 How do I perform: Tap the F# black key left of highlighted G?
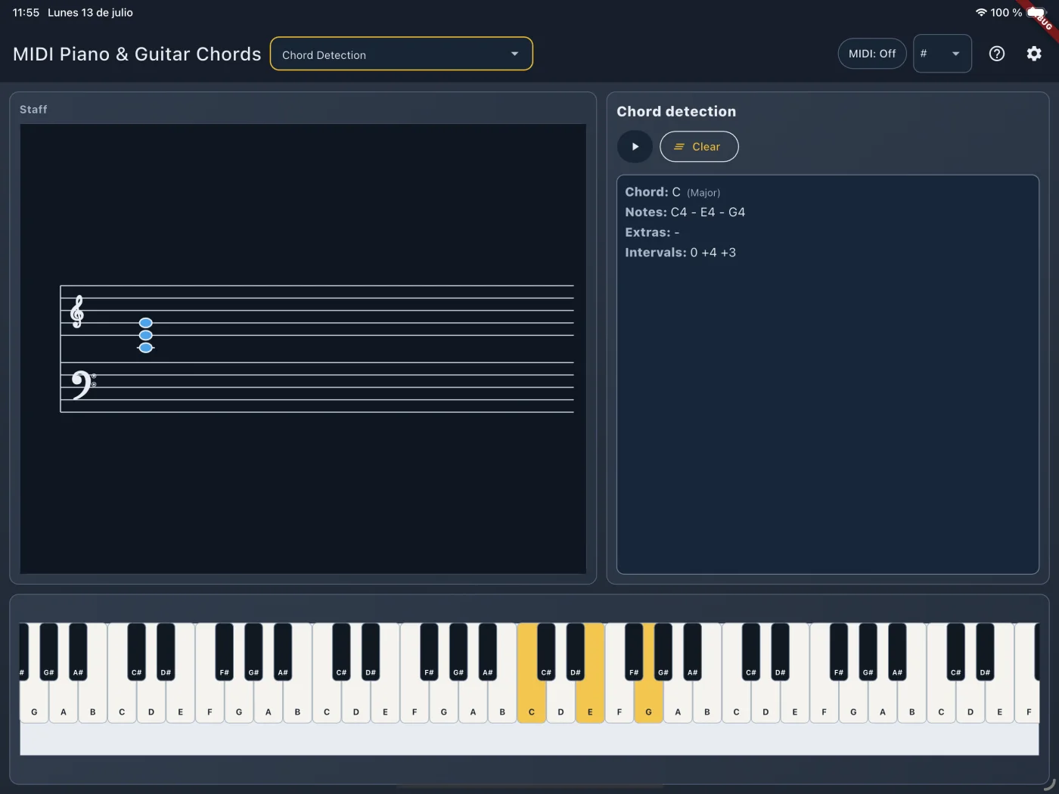(x=634, y=650)
